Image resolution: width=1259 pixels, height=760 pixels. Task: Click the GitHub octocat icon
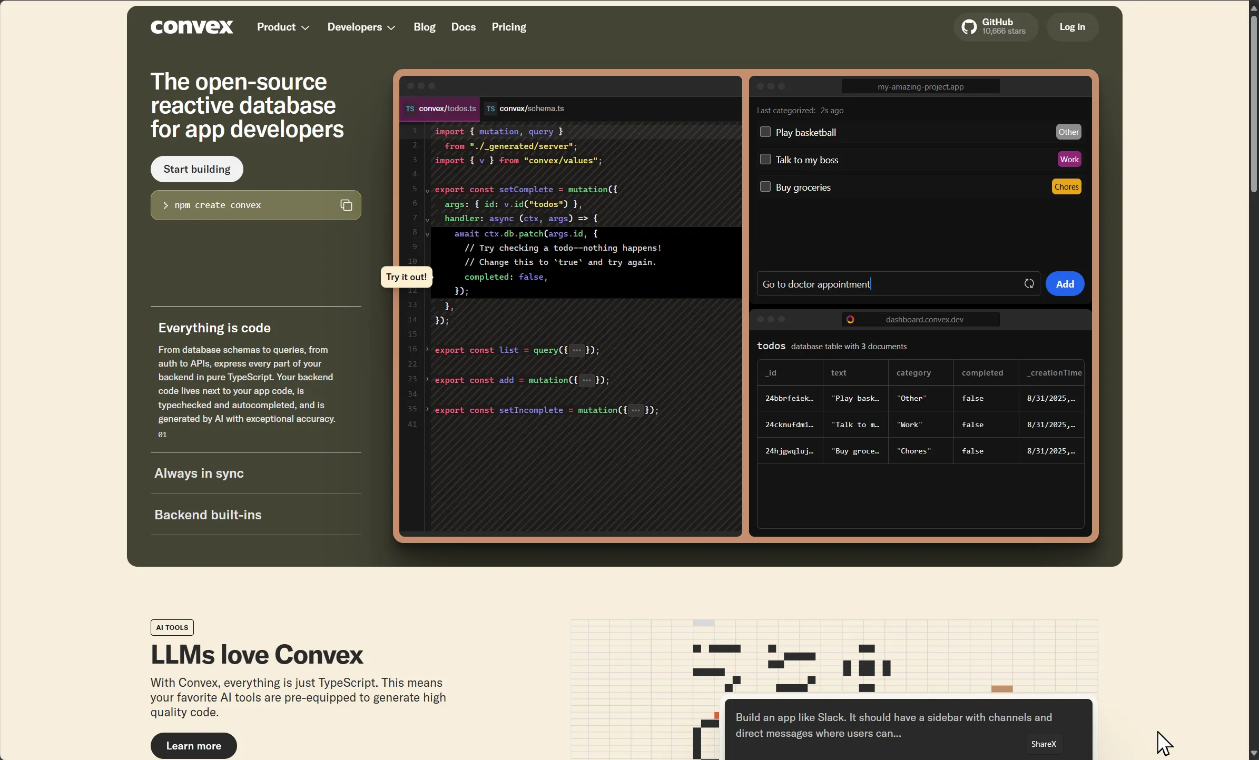pos(969,27)
